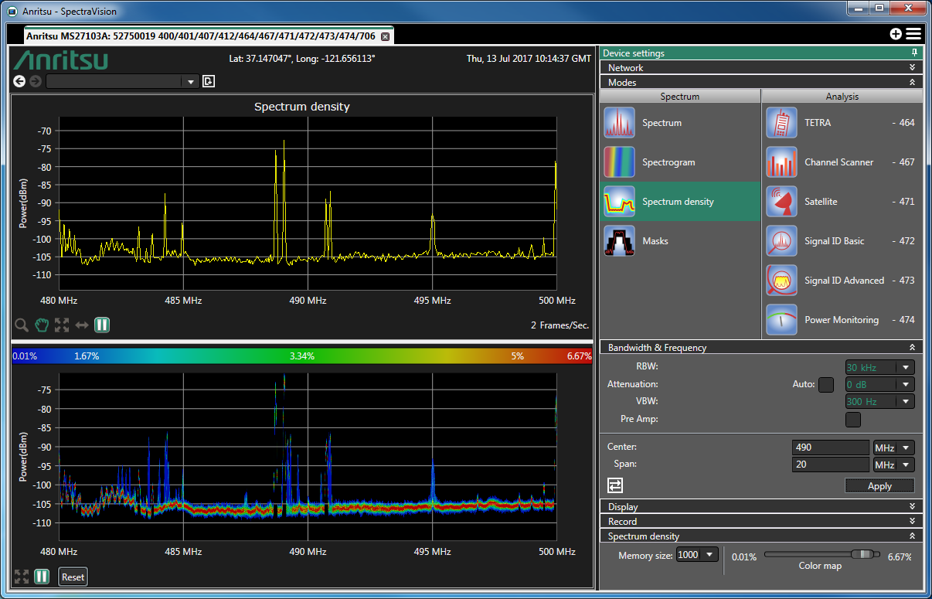This screenshot has height=599, width=932.
Task: Click the Apply button
Action: pos(879,486)
